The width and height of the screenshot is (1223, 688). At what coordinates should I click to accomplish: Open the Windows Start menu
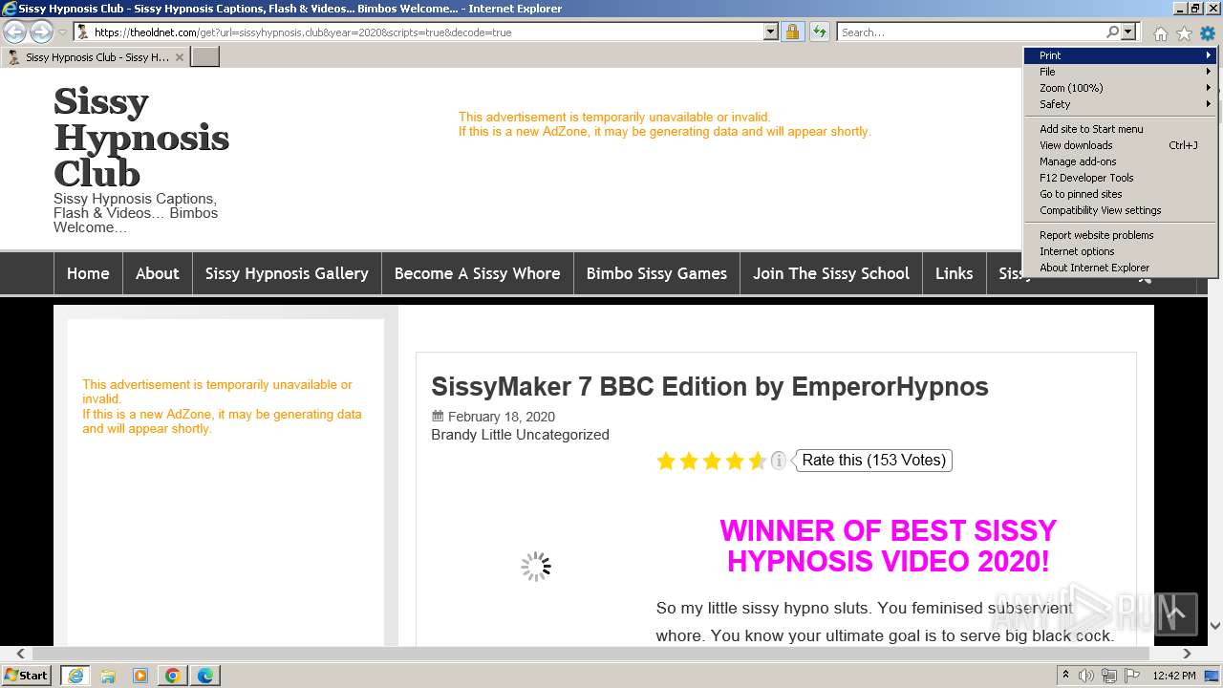click(27, 675)
